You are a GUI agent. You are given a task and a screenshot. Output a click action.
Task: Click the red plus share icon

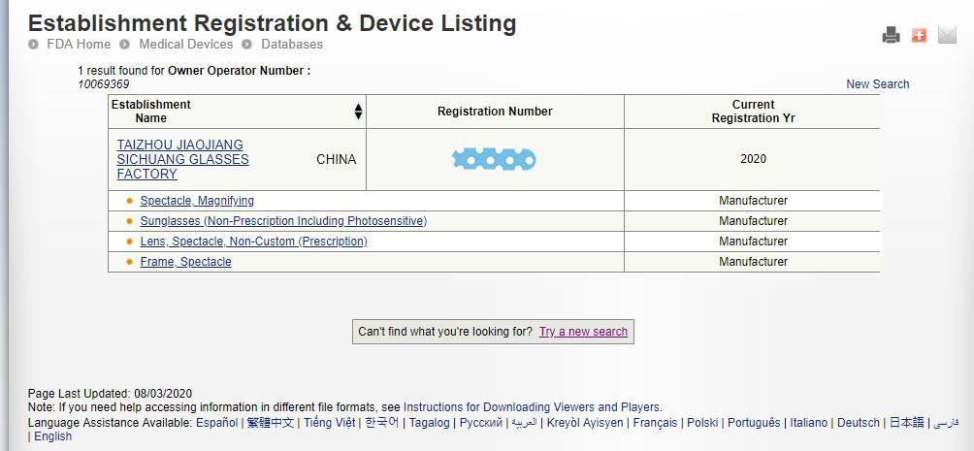919,36
